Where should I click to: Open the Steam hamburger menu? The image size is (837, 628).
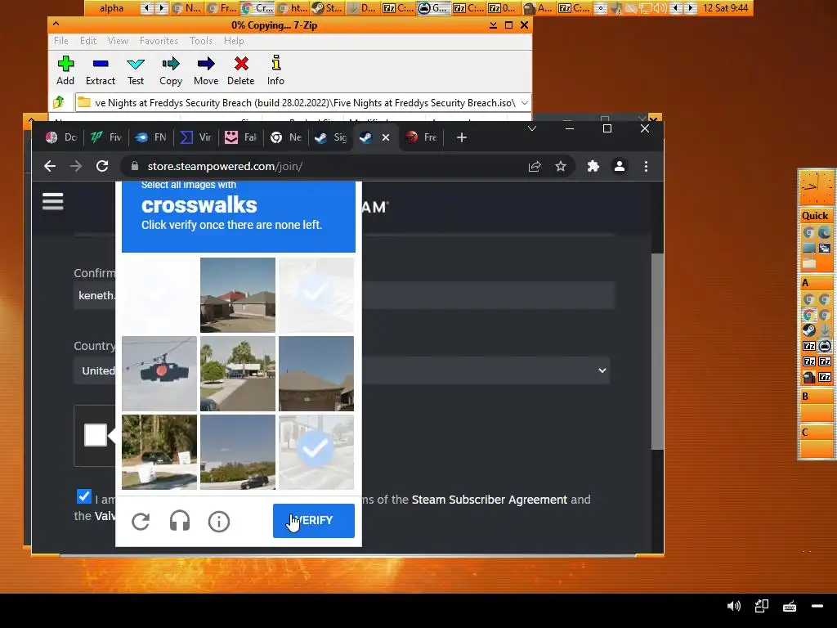pos(53,201)
